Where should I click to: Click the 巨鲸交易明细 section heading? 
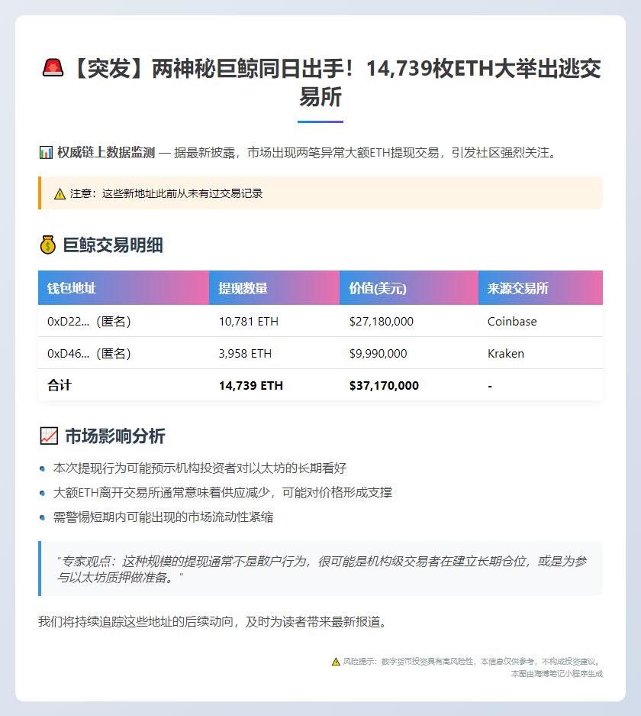coord(113,245)
